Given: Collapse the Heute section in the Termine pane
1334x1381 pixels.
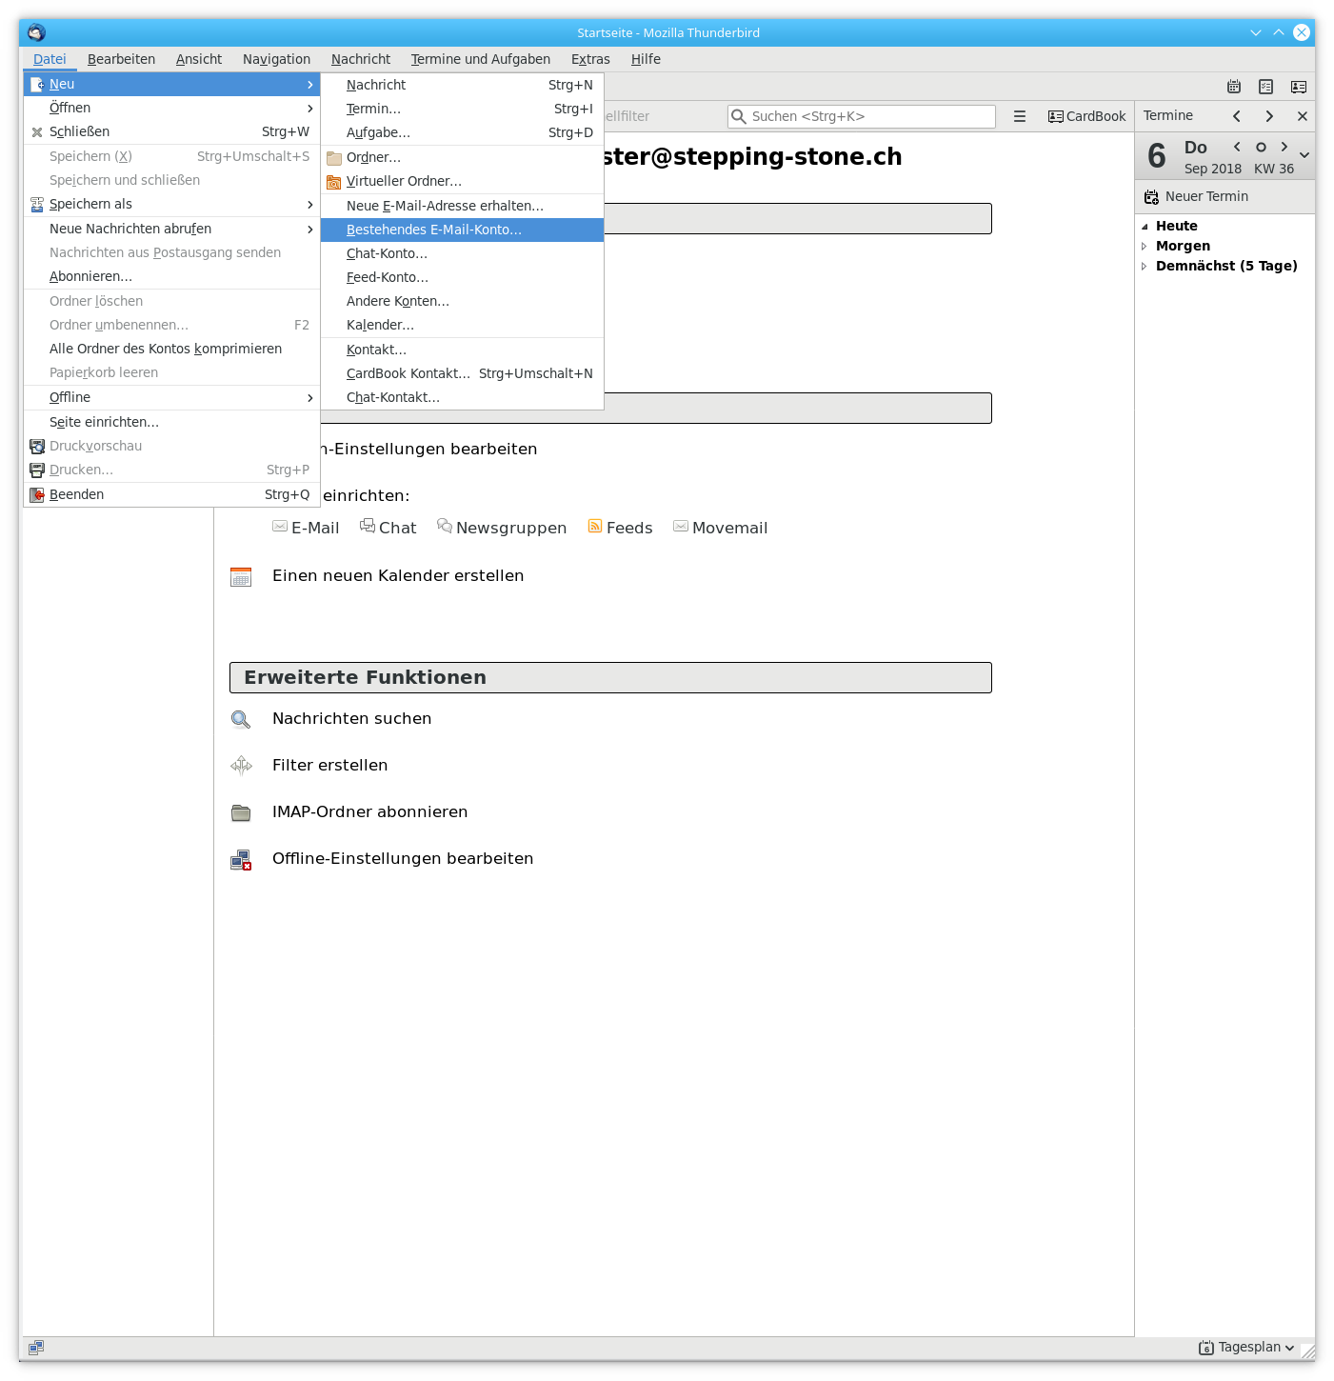Looking at the screenshot, I should pos(1145,227).
